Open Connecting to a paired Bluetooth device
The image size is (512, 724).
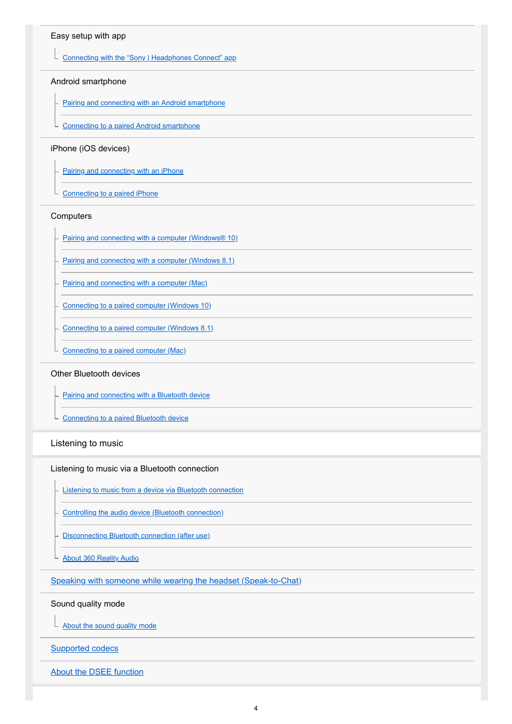pyautogui.click(x=126, y=418)
